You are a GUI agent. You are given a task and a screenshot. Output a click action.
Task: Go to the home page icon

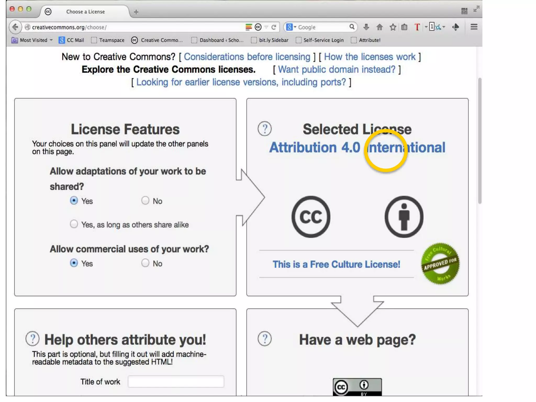coord(379,27)
